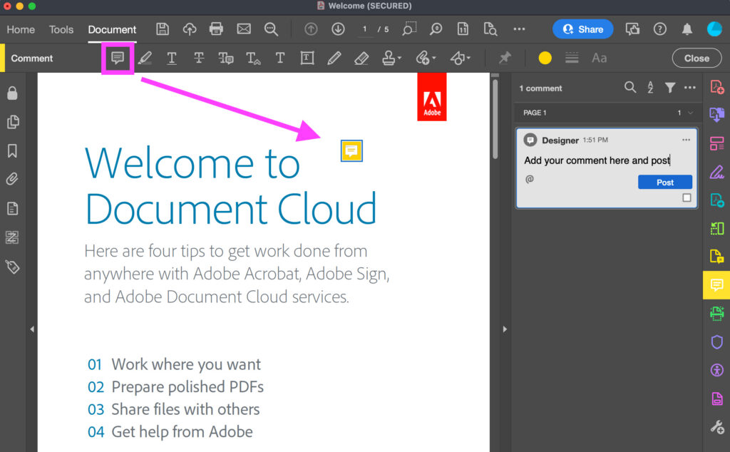Select the highlight text tool
Screen dimensions: 730x452
click(x=145, y=58)
